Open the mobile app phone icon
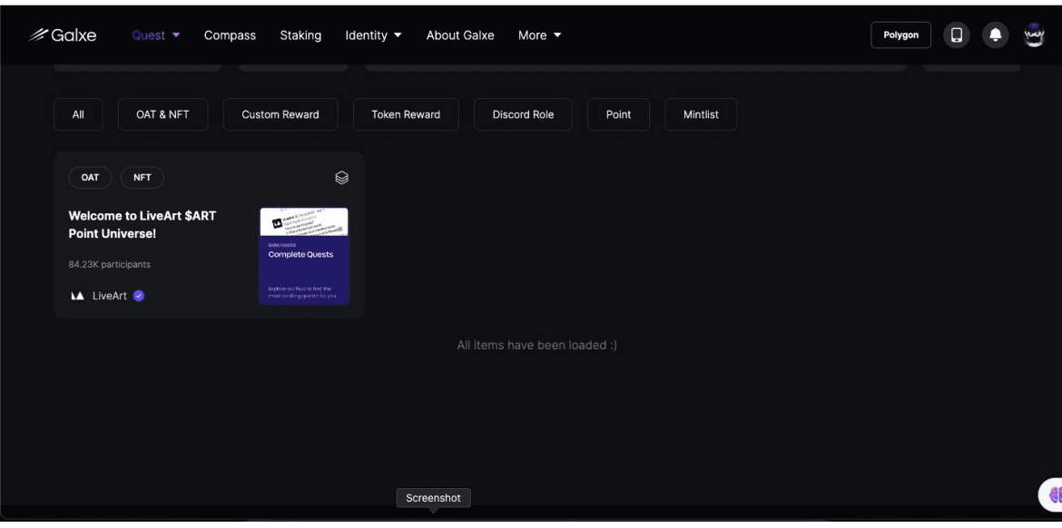Screen dimensions: 1062x528 click(957, 35)
